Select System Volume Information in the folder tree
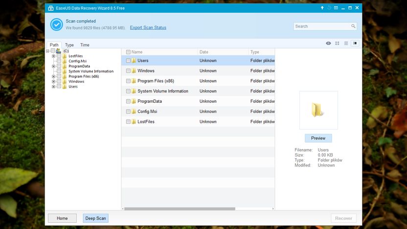This screenshot has width=407, height=229. click(91, 71)
